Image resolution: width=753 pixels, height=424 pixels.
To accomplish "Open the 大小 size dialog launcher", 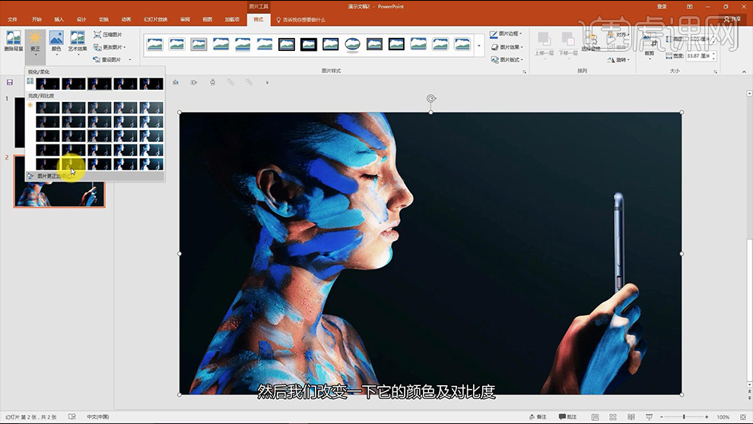I will tap(716, 71).
